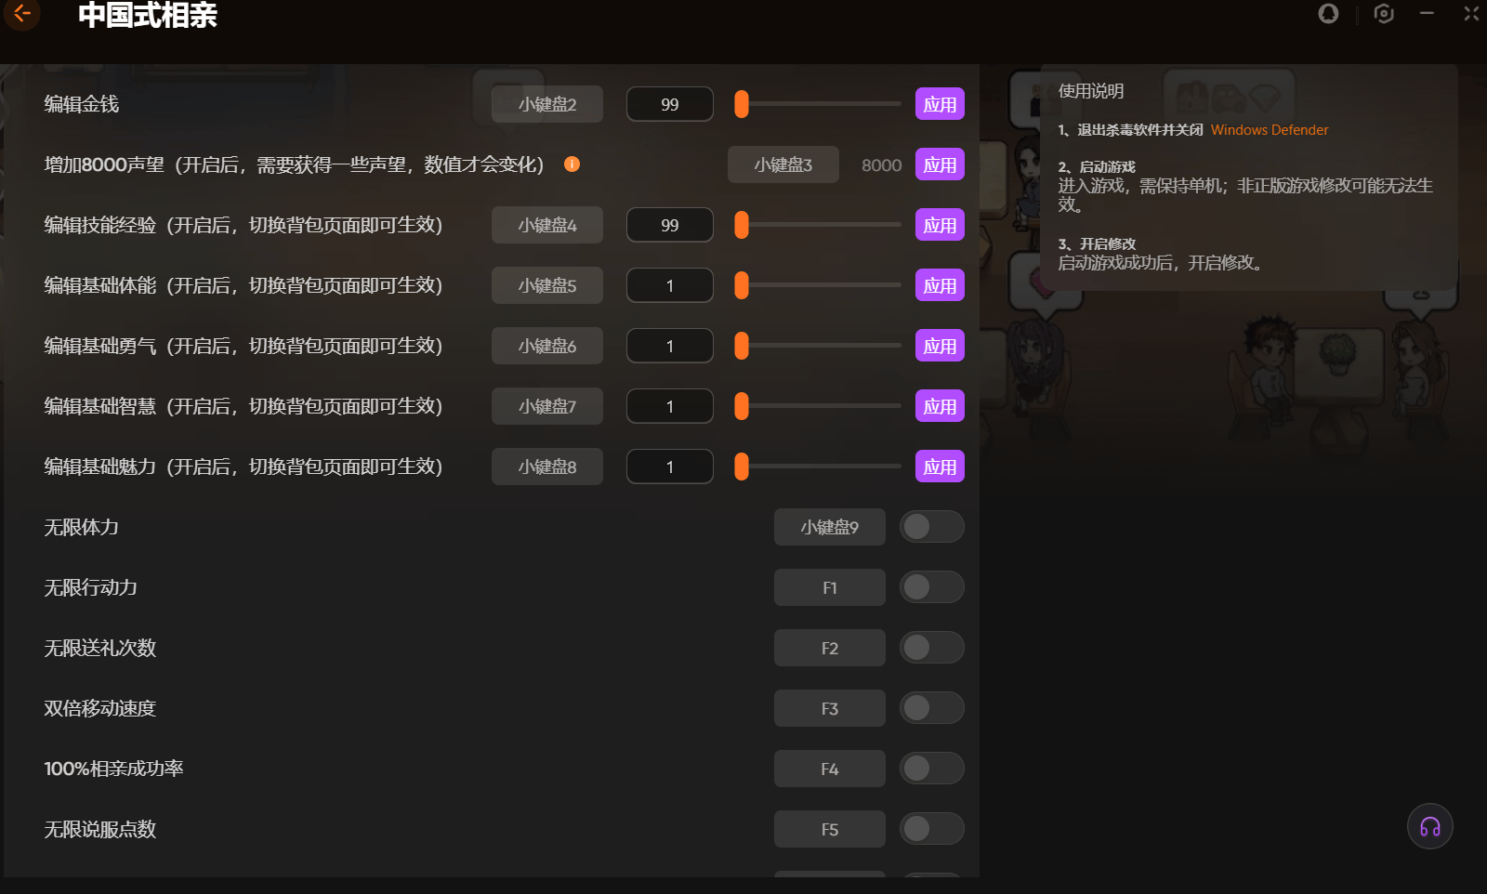The image size is (1487, 894).
Task: Click the 编辑基础魅力 value input field
Action: pyautogui.click(x=669, y=467)
